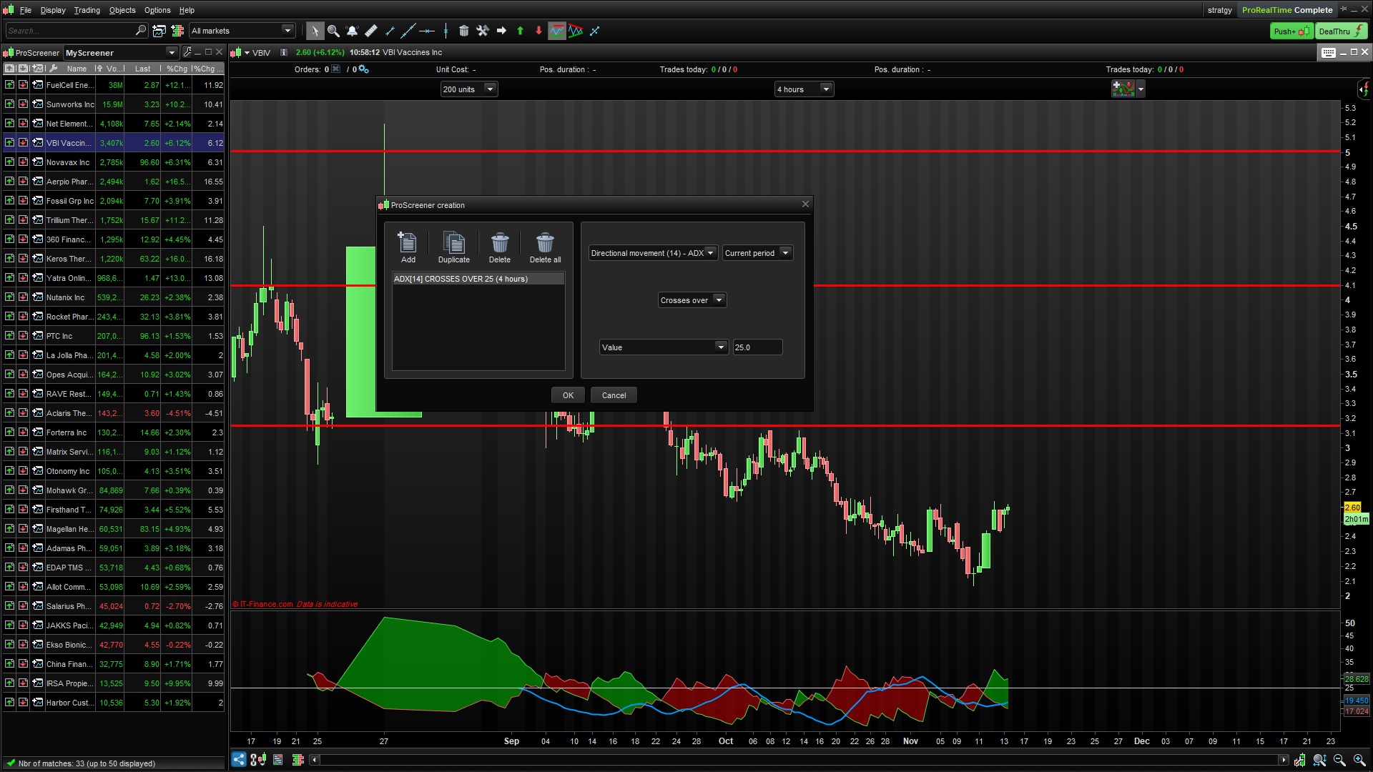Toggle red box next to Novavax Inc

point(23,162)
